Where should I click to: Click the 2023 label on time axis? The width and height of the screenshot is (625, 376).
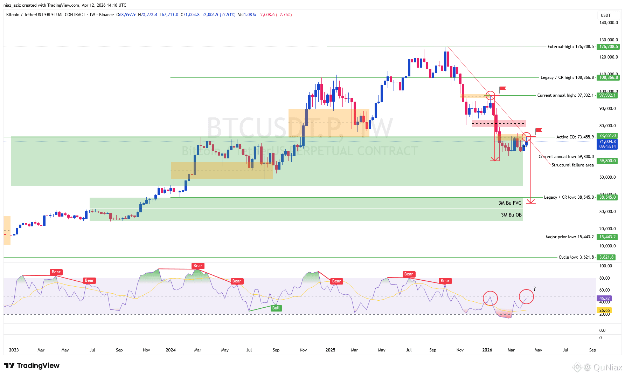[x=14, y=350]
